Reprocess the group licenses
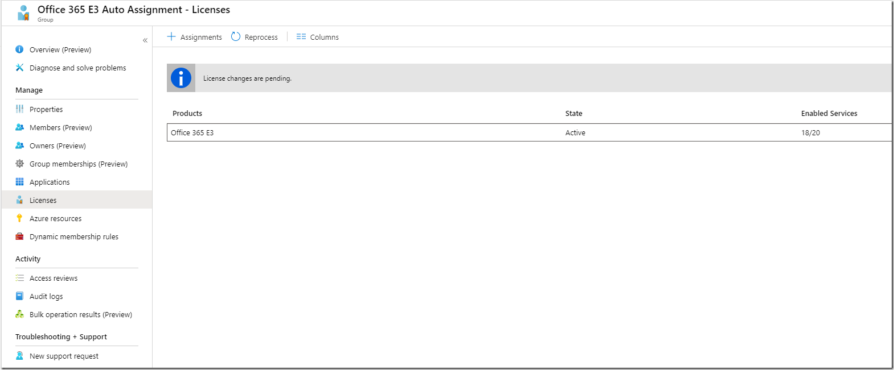Screen dimensions: 894x370 coord(261,38)
